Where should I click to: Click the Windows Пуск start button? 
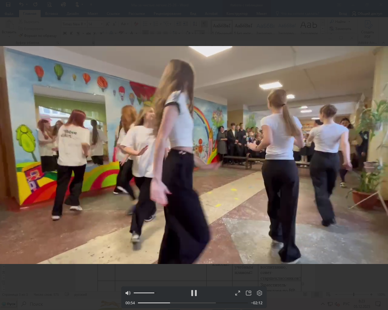click(x=9, y=304)
